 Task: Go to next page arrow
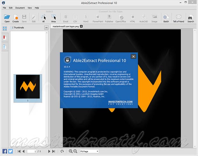click(49, 151)
